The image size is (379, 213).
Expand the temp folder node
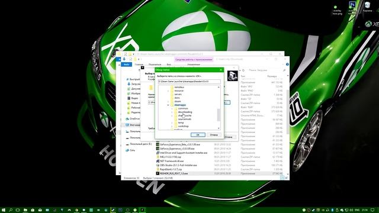[172, 122]
